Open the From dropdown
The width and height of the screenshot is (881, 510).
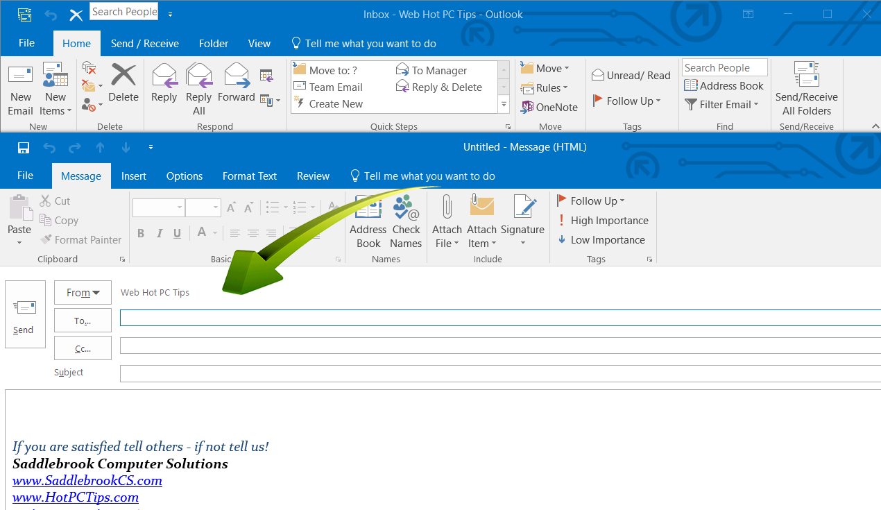pyautogui.click(x=83, y=293)
